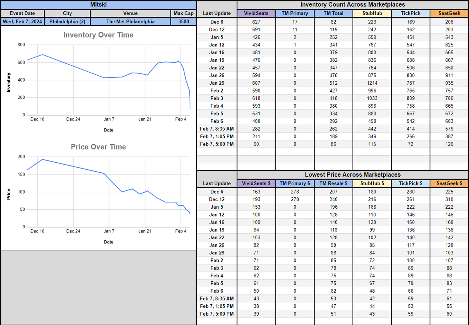Select VividSeats $ value 39
Viewport: 469px width, 325px height.
pyautogui.click(x=256, y=314)
